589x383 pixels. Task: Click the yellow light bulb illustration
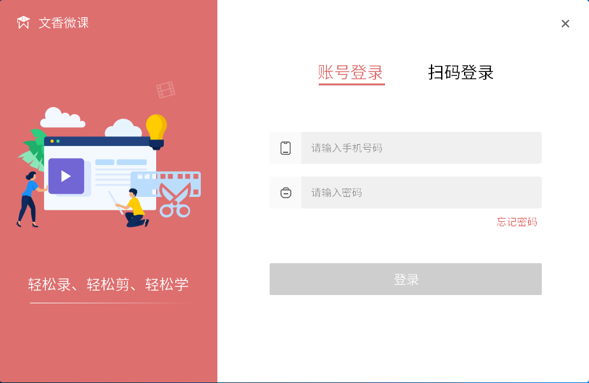pyautogui.click(x=156, y=132)
